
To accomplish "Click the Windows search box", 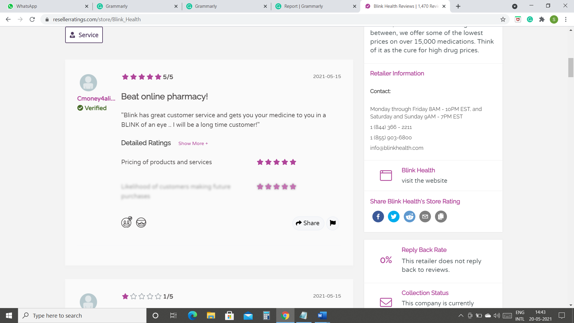I will click(82, 316).
